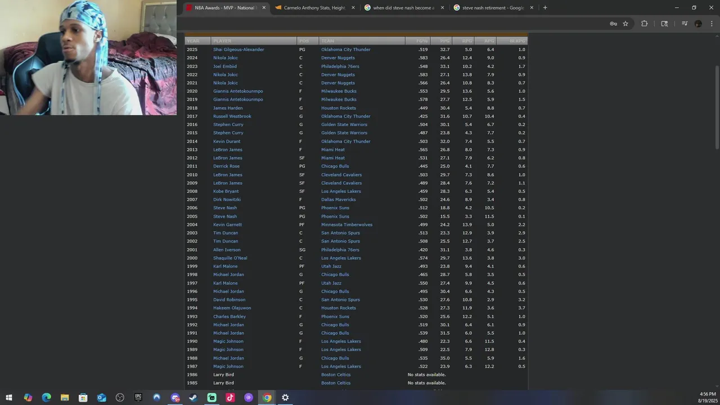The height and width of the screenshot is (405, 720).
Task: Open Shaquille O'Neal player link
Action: click(x=230, y=258)
